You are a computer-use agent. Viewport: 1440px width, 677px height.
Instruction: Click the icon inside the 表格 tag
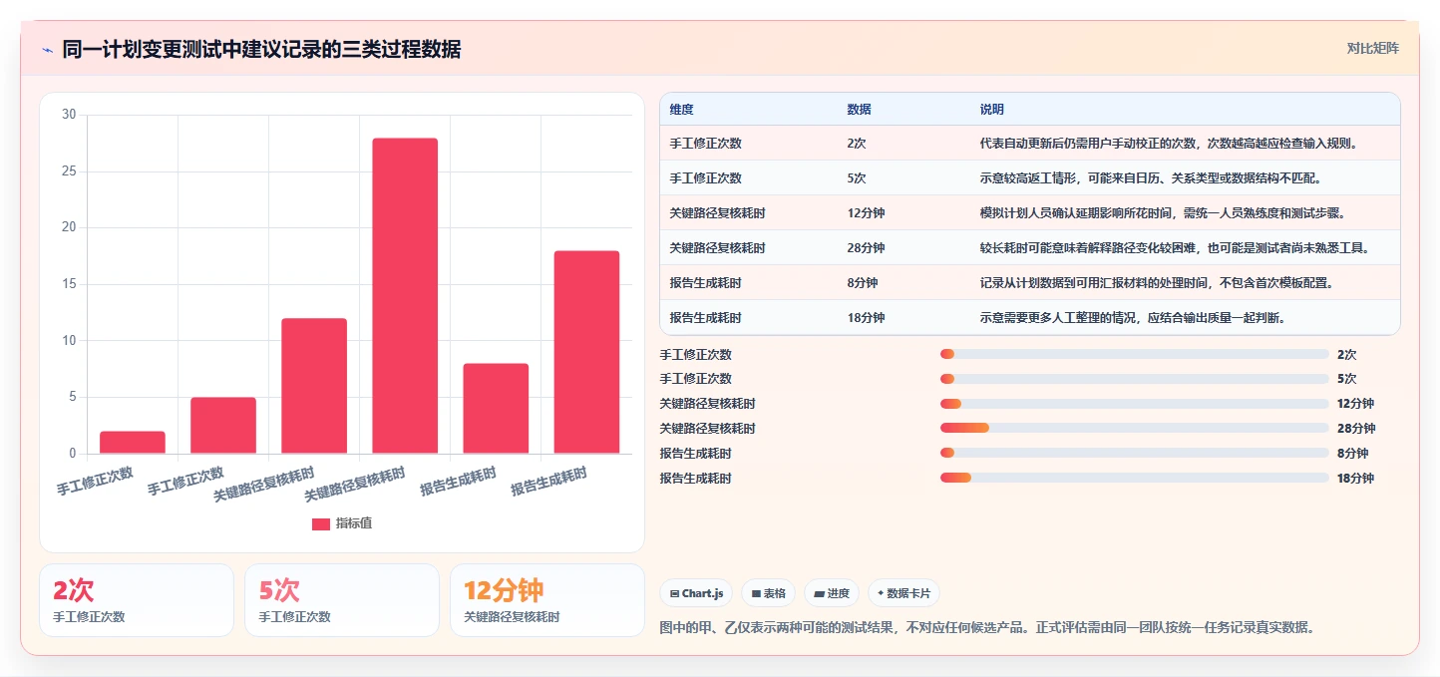pyautogui.click(x=757, y=593)
